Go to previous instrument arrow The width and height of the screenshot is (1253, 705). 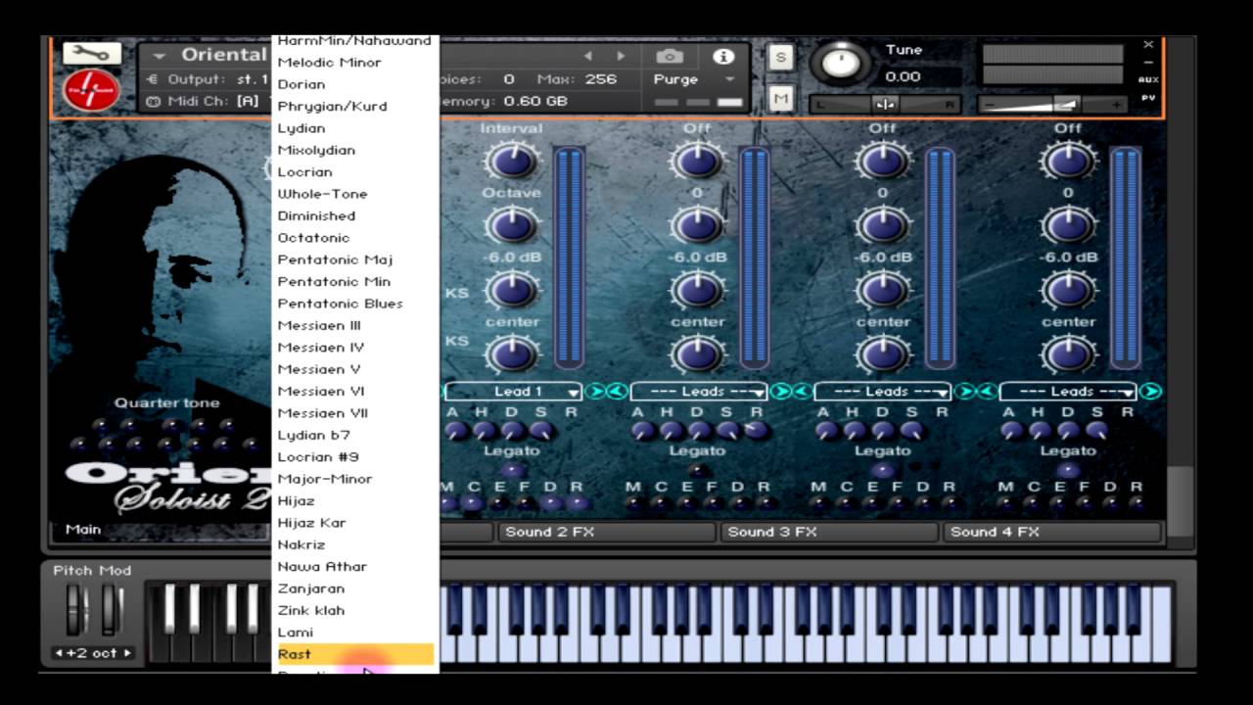tap(588, 56)
